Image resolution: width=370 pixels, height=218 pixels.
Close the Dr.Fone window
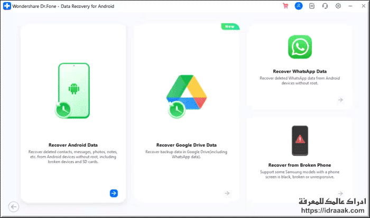pyautogui.click(x=364, y=6)
